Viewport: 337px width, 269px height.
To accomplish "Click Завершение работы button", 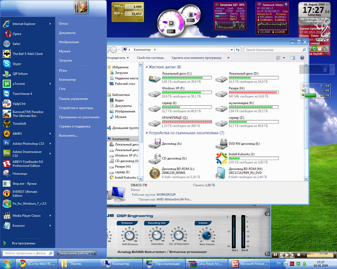I will (x=74, y=253).
